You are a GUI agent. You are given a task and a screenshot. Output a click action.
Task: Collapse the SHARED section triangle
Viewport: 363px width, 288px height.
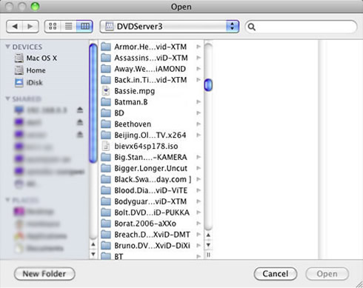tap(7, 98)
